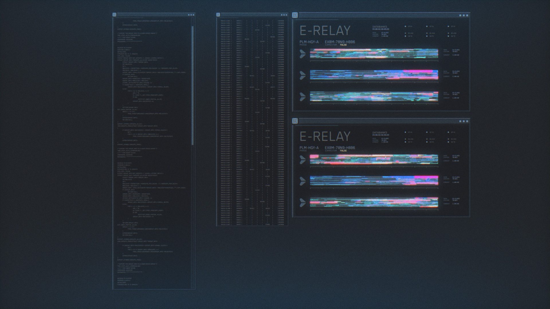Click the EX8M-78N9-H8B6 label in lower E-RELAY
Image resolution: width=550 pixels, height=309 pixels.
tap(340, 148)
